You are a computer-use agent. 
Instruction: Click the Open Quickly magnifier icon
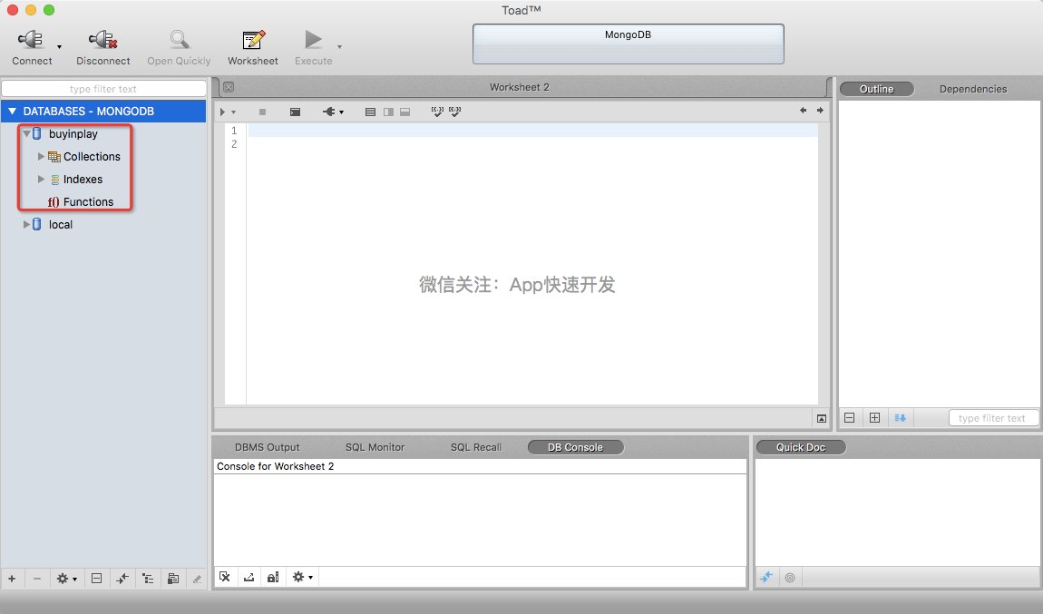[179, 39]
